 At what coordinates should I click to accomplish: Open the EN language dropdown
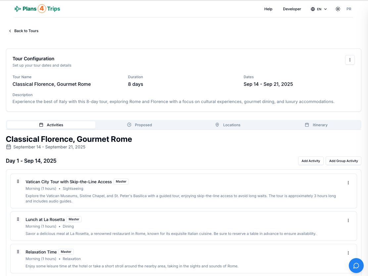point(319,9)
